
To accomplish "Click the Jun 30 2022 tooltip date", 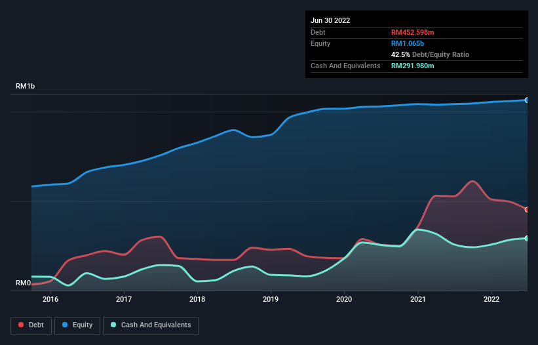I will pyautogui.click(x=330, y=20).
